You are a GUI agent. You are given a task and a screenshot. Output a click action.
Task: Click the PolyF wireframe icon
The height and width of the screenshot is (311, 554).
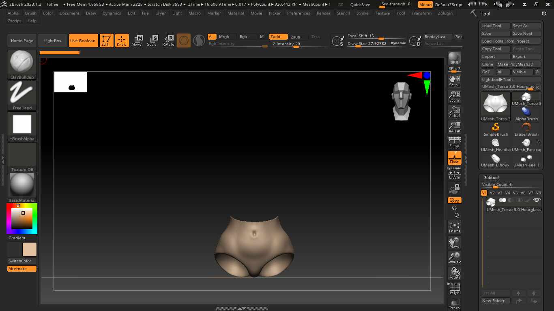coord(454,289)
